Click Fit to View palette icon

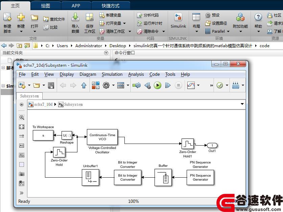(x=22, y=127)
